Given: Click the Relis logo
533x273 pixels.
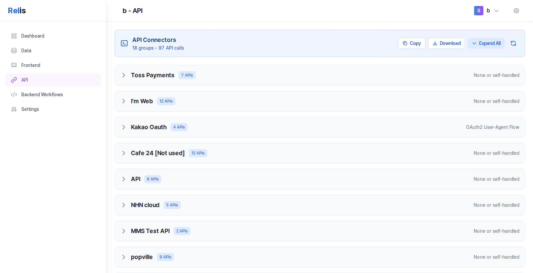Looking at the screenshot, I should pos(17,11).
